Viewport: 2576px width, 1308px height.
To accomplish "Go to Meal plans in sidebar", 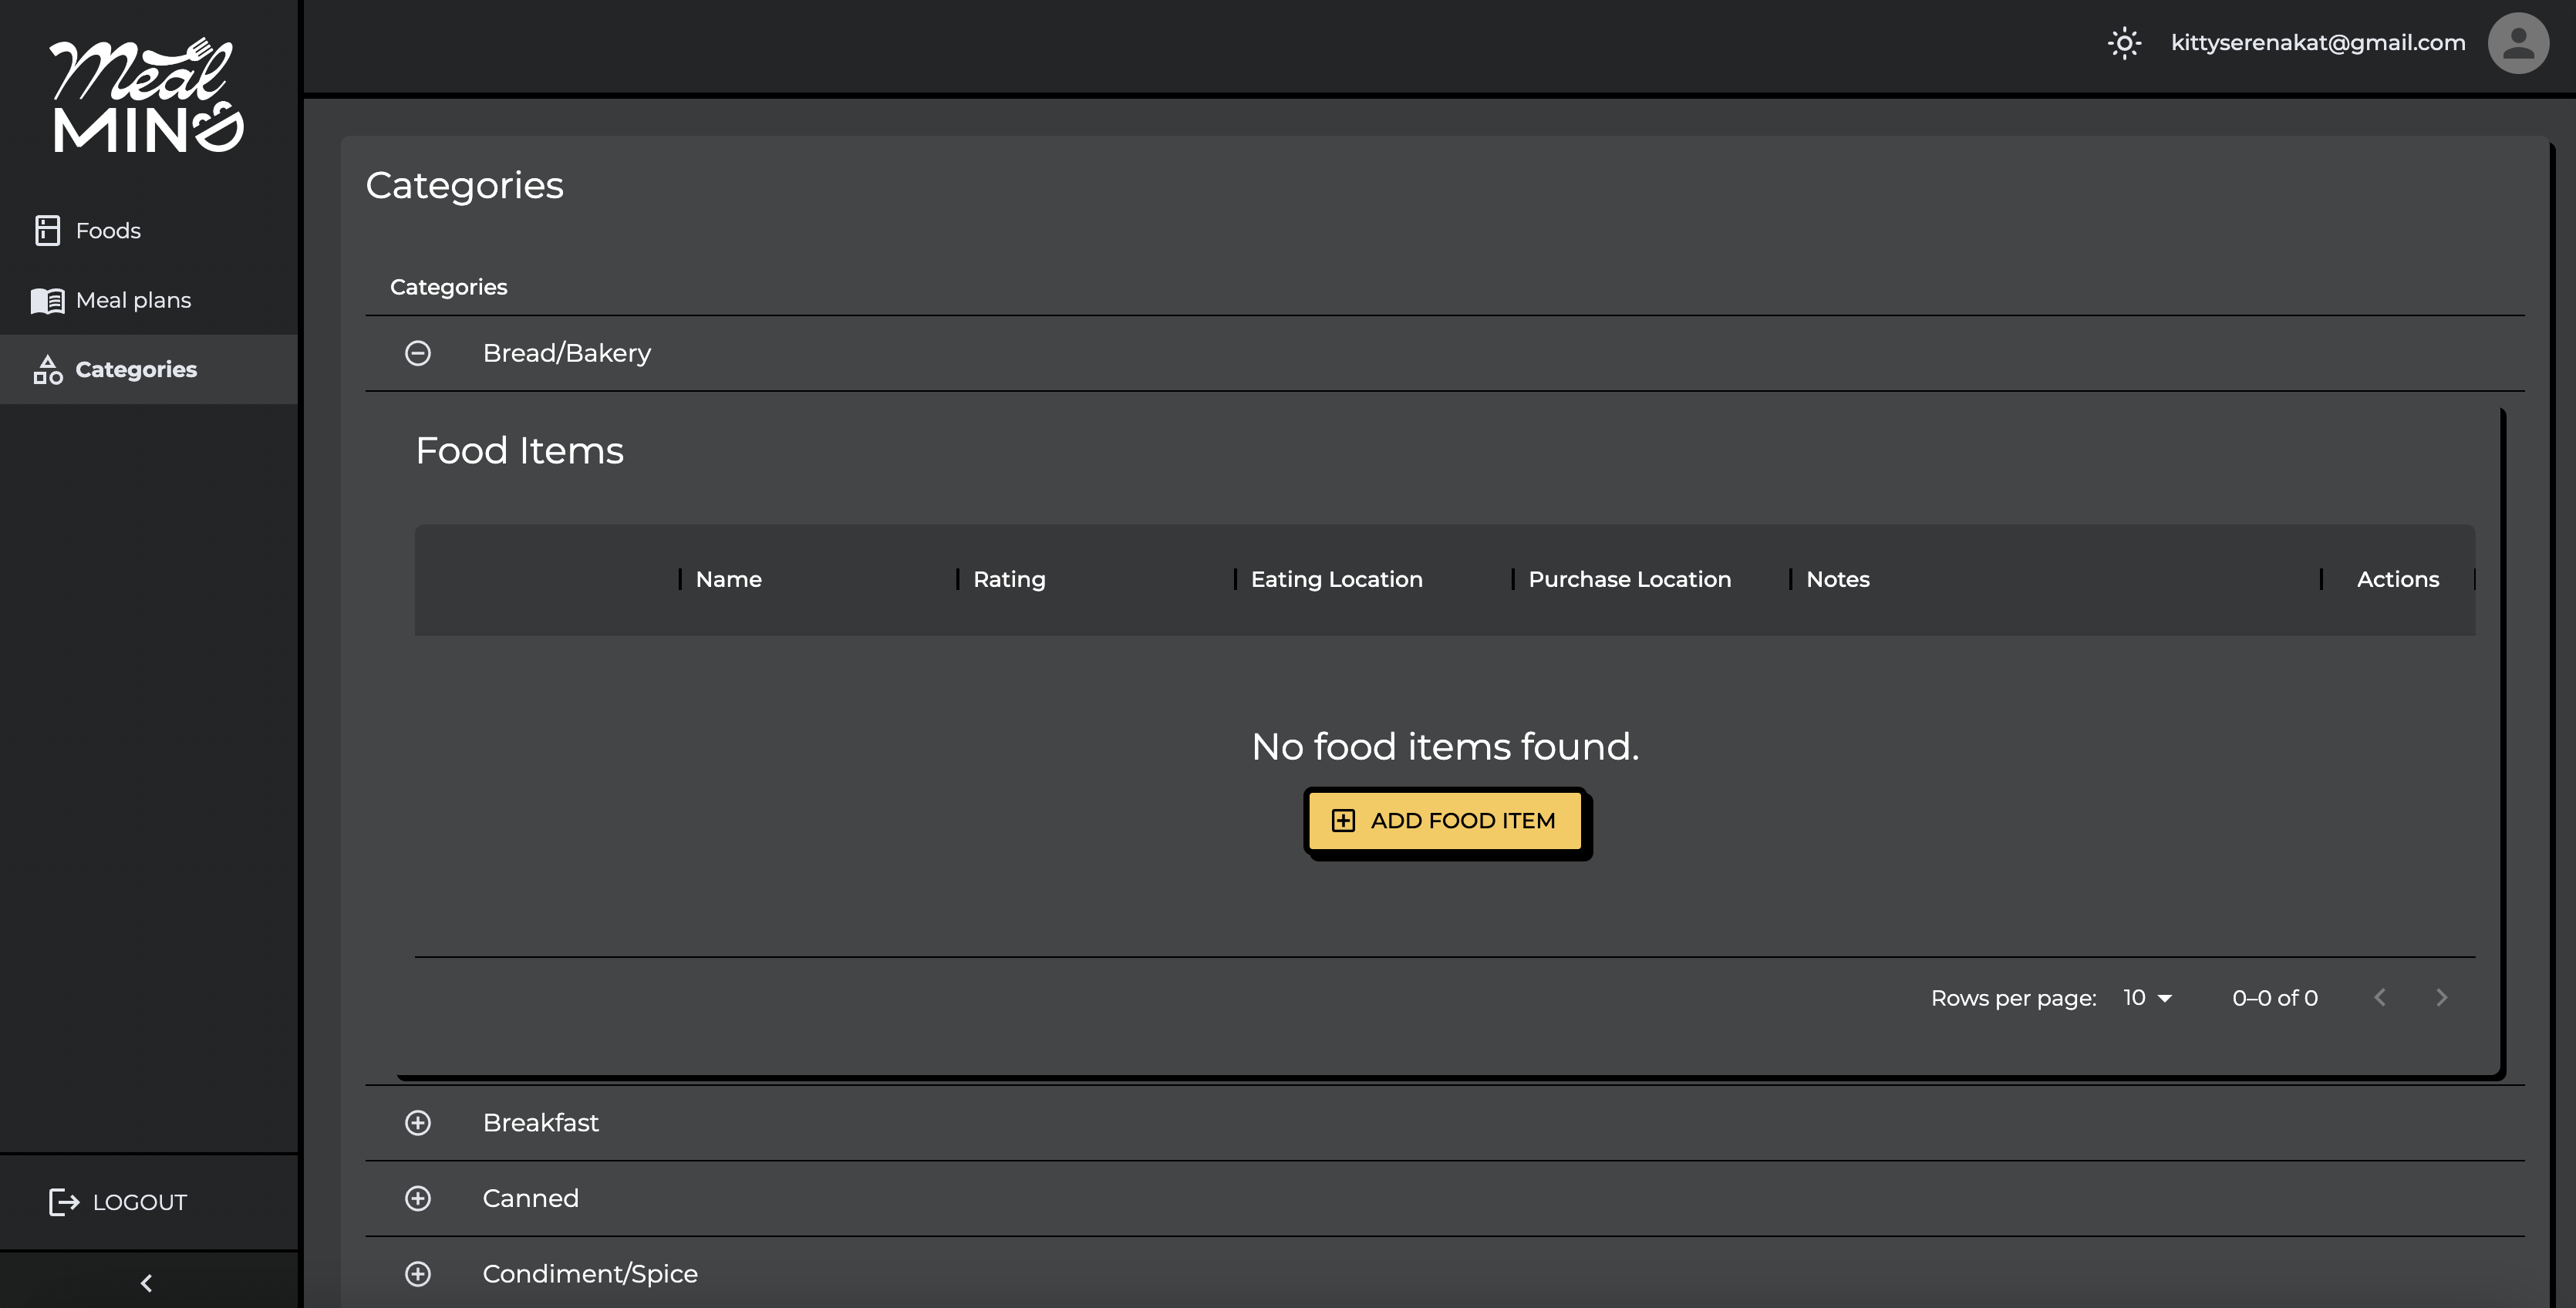I will pyautogui.click(x=133, y=300).
